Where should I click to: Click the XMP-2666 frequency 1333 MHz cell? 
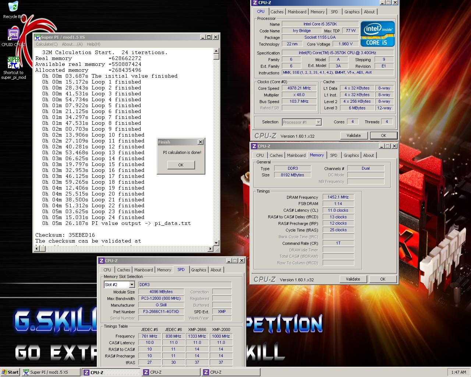[x=197, y=336]
